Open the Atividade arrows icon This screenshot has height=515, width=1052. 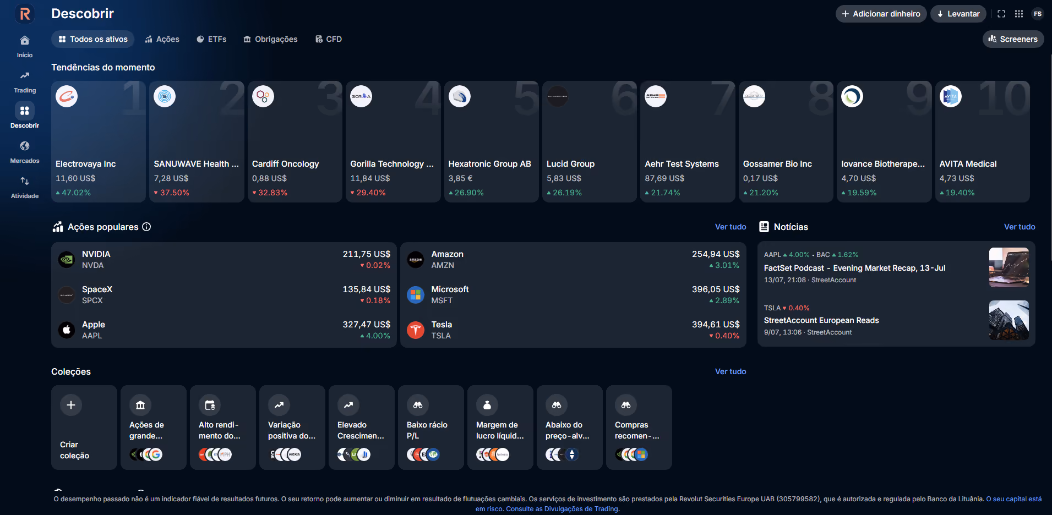(x=25, y=182)
